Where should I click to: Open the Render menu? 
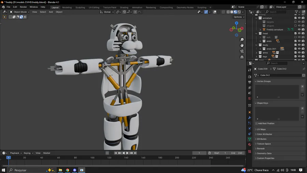point(23,7)
